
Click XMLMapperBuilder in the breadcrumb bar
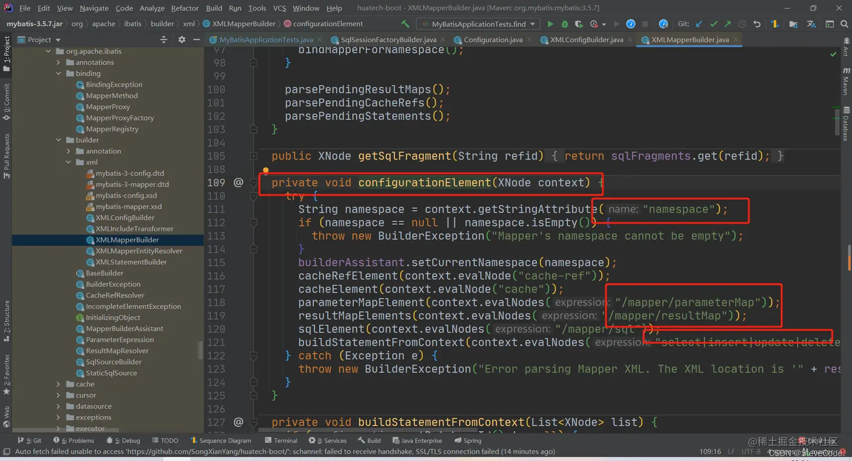tap(239, 24)
